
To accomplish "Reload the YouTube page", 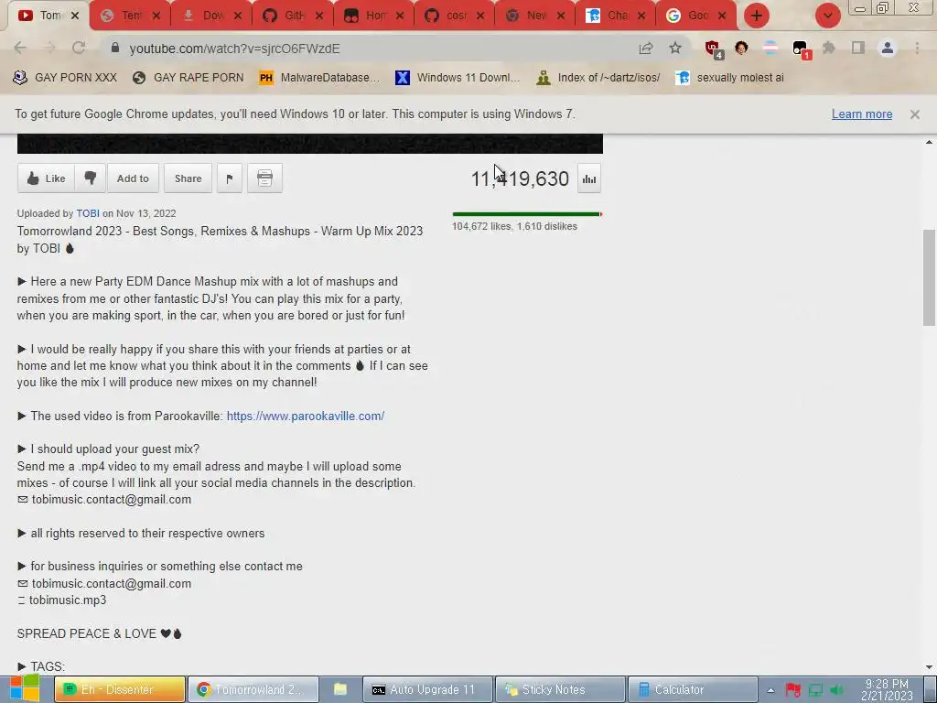I will coord(79,48).
